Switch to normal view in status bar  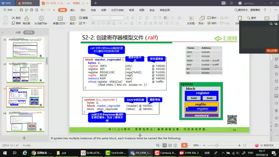[x=165, y=145]
